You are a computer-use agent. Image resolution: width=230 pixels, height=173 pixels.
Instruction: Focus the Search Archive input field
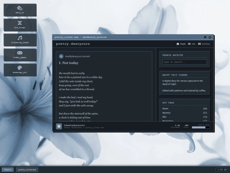pyautogui.click(x=184, y=62)
